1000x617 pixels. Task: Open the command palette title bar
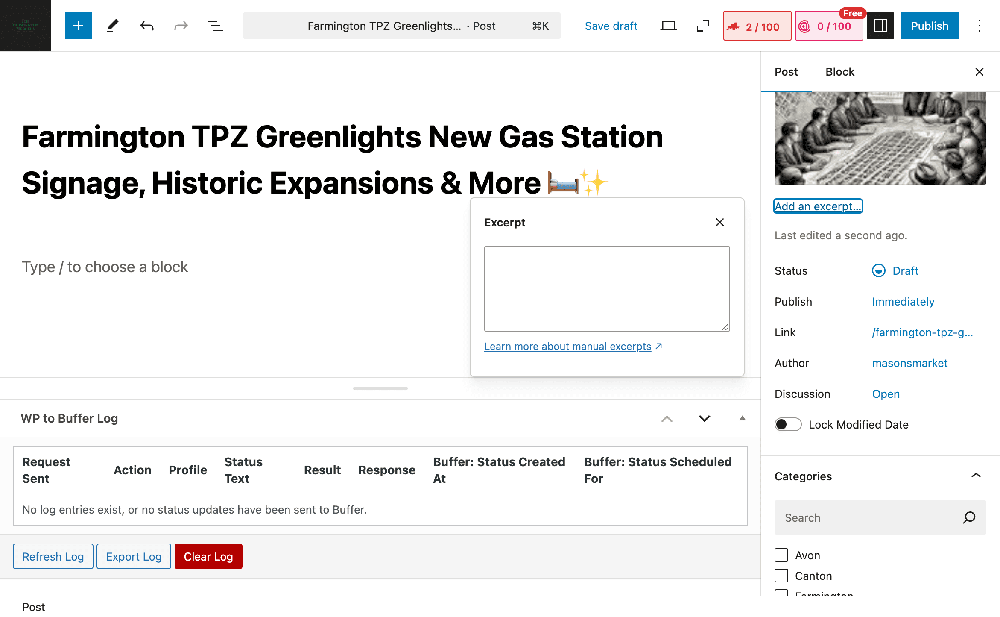click(401, 26)
